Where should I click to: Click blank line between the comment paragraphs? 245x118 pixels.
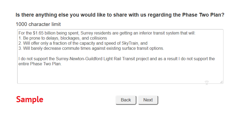120,54
